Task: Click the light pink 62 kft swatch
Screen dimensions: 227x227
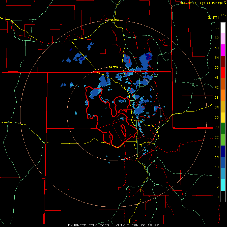Action: (x=223, y=39)
